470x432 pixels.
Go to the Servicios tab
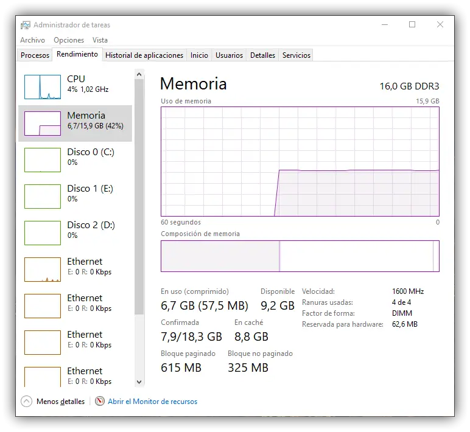tap(296, 55)
